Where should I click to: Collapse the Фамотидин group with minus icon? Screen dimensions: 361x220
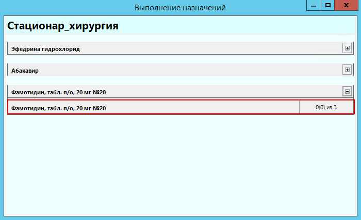pos(347,91)
